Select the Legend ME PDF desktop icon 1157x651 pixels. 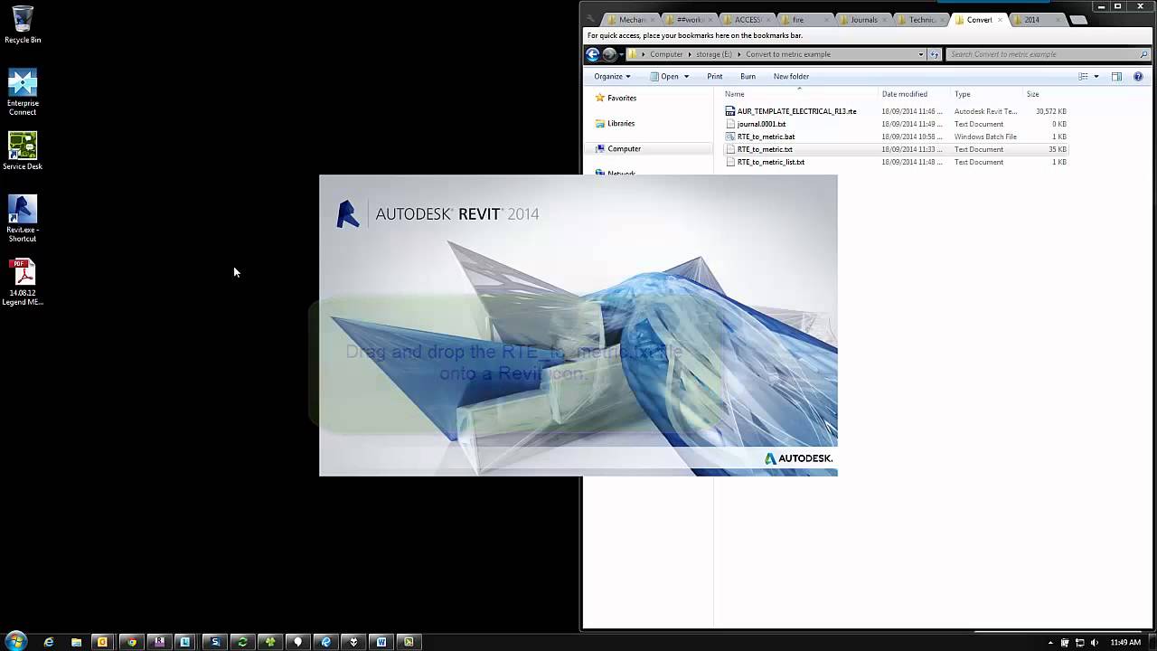[23, 283]
